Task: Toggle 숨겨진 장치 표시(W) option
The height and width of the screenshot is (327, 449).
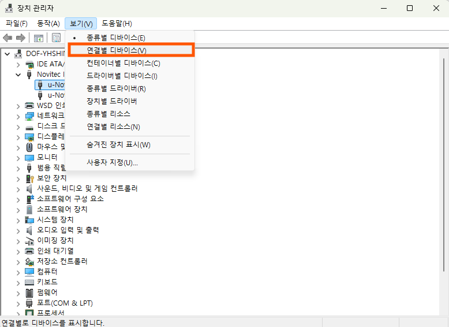Action: 118,145
